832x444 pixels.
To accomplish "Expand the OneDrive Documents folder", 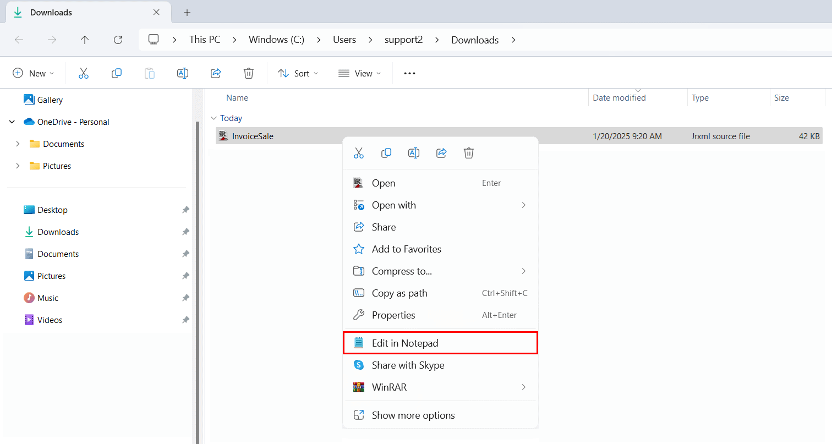I will coord(18,144).
